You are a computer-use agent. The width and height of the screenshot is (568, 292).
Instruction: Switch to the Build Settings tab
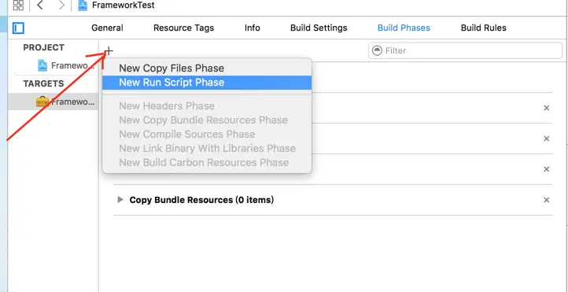(319, 28)
